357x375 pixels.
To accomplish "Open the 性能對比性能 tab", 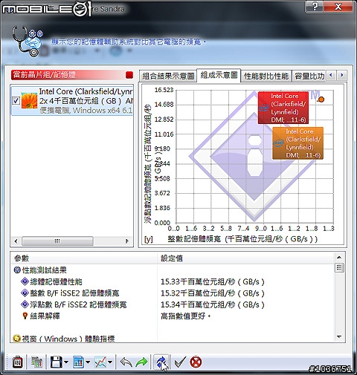I will pos(266,76).
